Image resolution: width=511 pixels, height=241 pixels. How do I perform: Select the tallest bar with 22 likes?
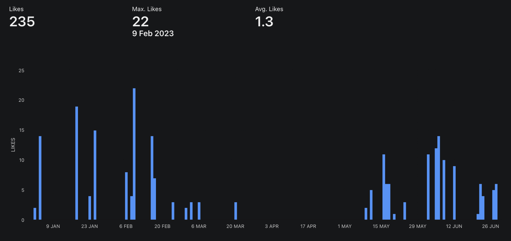click(x=134, y=154)
